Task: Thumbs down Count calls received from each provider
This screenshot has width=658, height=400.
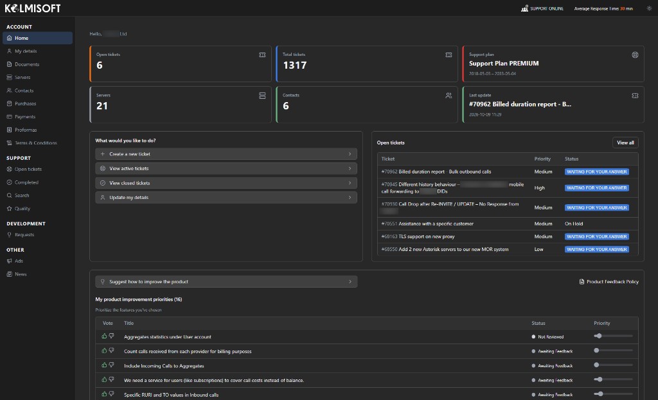Action: click(112, 351)
